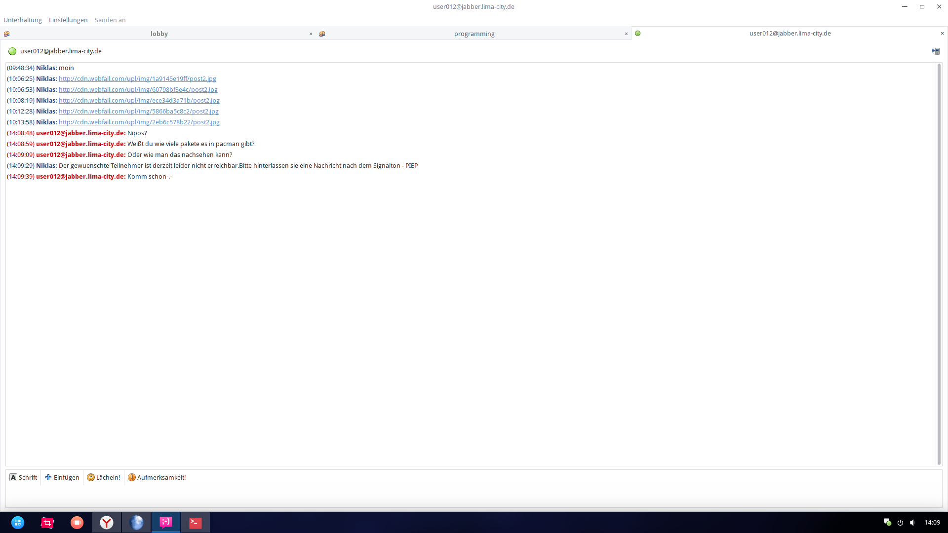Click the green online status icon beside contact name
This screenshot has height=533, width=948.
pos(12,51)
